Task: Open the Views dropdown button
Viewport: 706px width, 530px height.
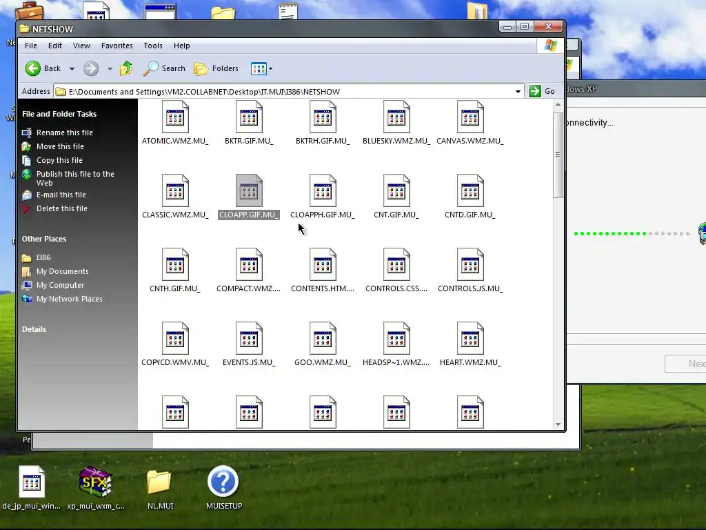Action: [x=261, y=68]
